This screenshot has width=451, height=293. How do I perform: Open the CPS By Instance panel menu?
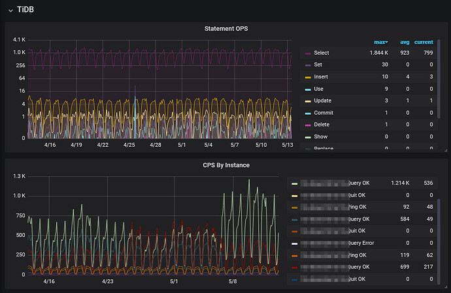tap(227, 165)
